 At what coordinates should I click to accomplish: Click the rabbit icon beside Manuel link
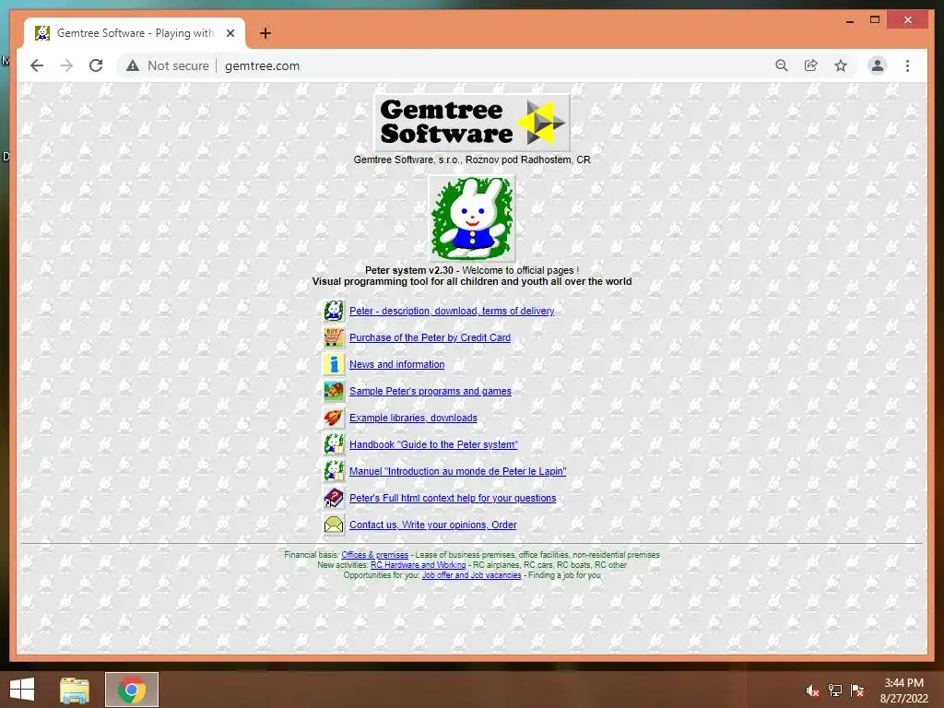tap(334, 471)
